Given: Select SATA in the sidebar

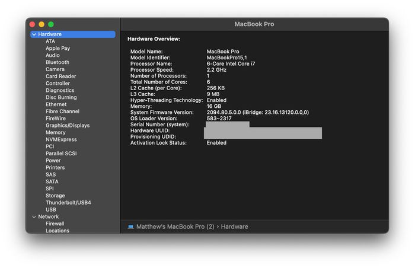Looking at the screenshot, I should click(52, 181).
